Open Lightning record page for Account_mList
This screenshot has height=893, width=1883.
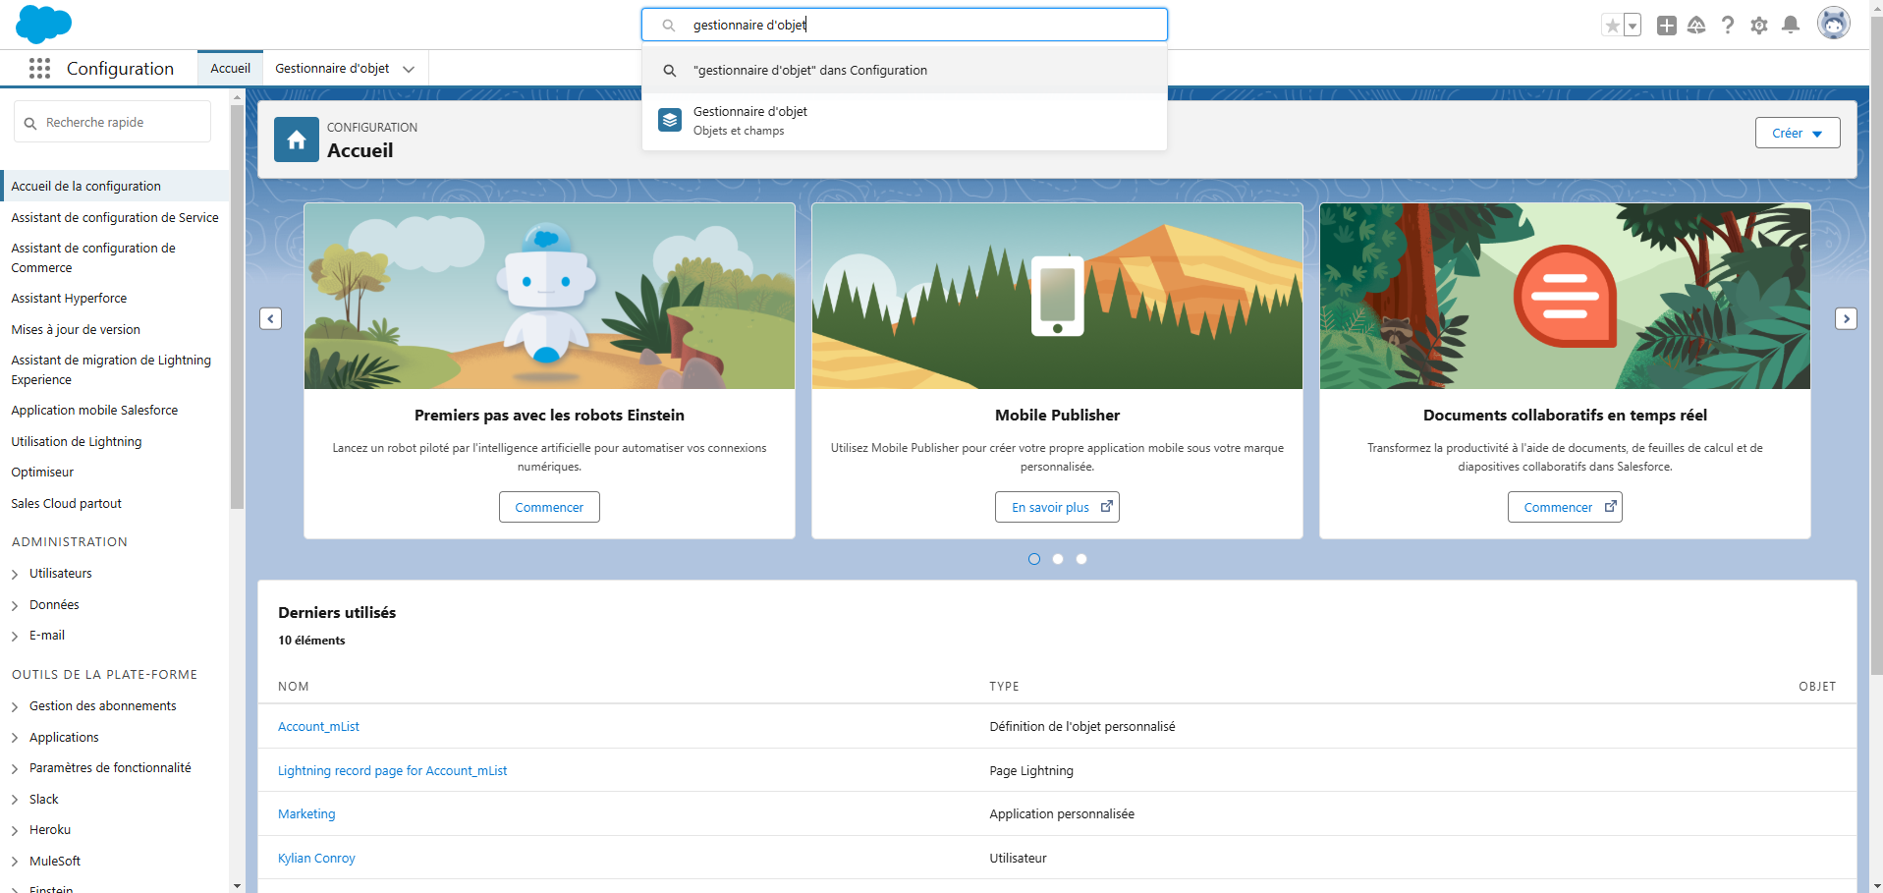click(392, 770)
